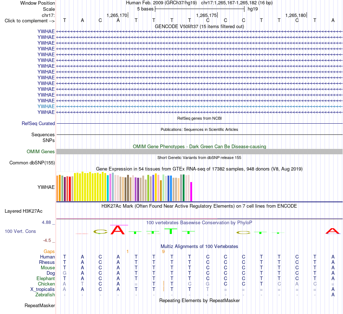The image size is (343, 314).
Task: Click the -4.5 PhyloP lower value
Action: tap(47, 240)
